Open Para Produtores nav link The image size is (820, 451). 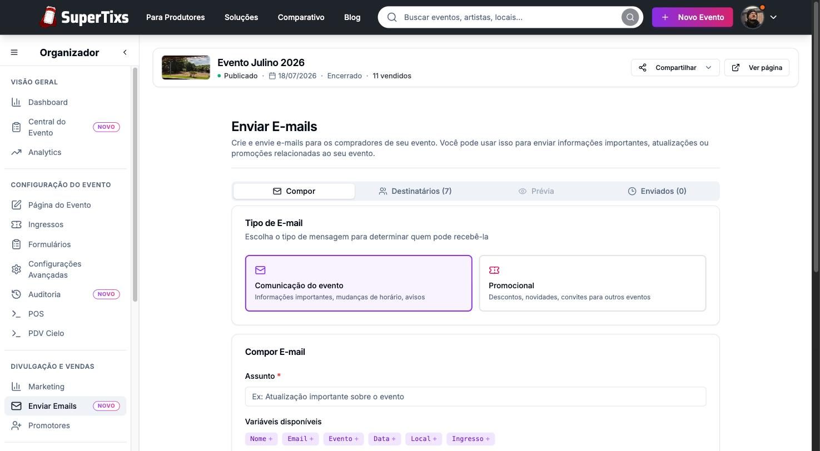176,17
